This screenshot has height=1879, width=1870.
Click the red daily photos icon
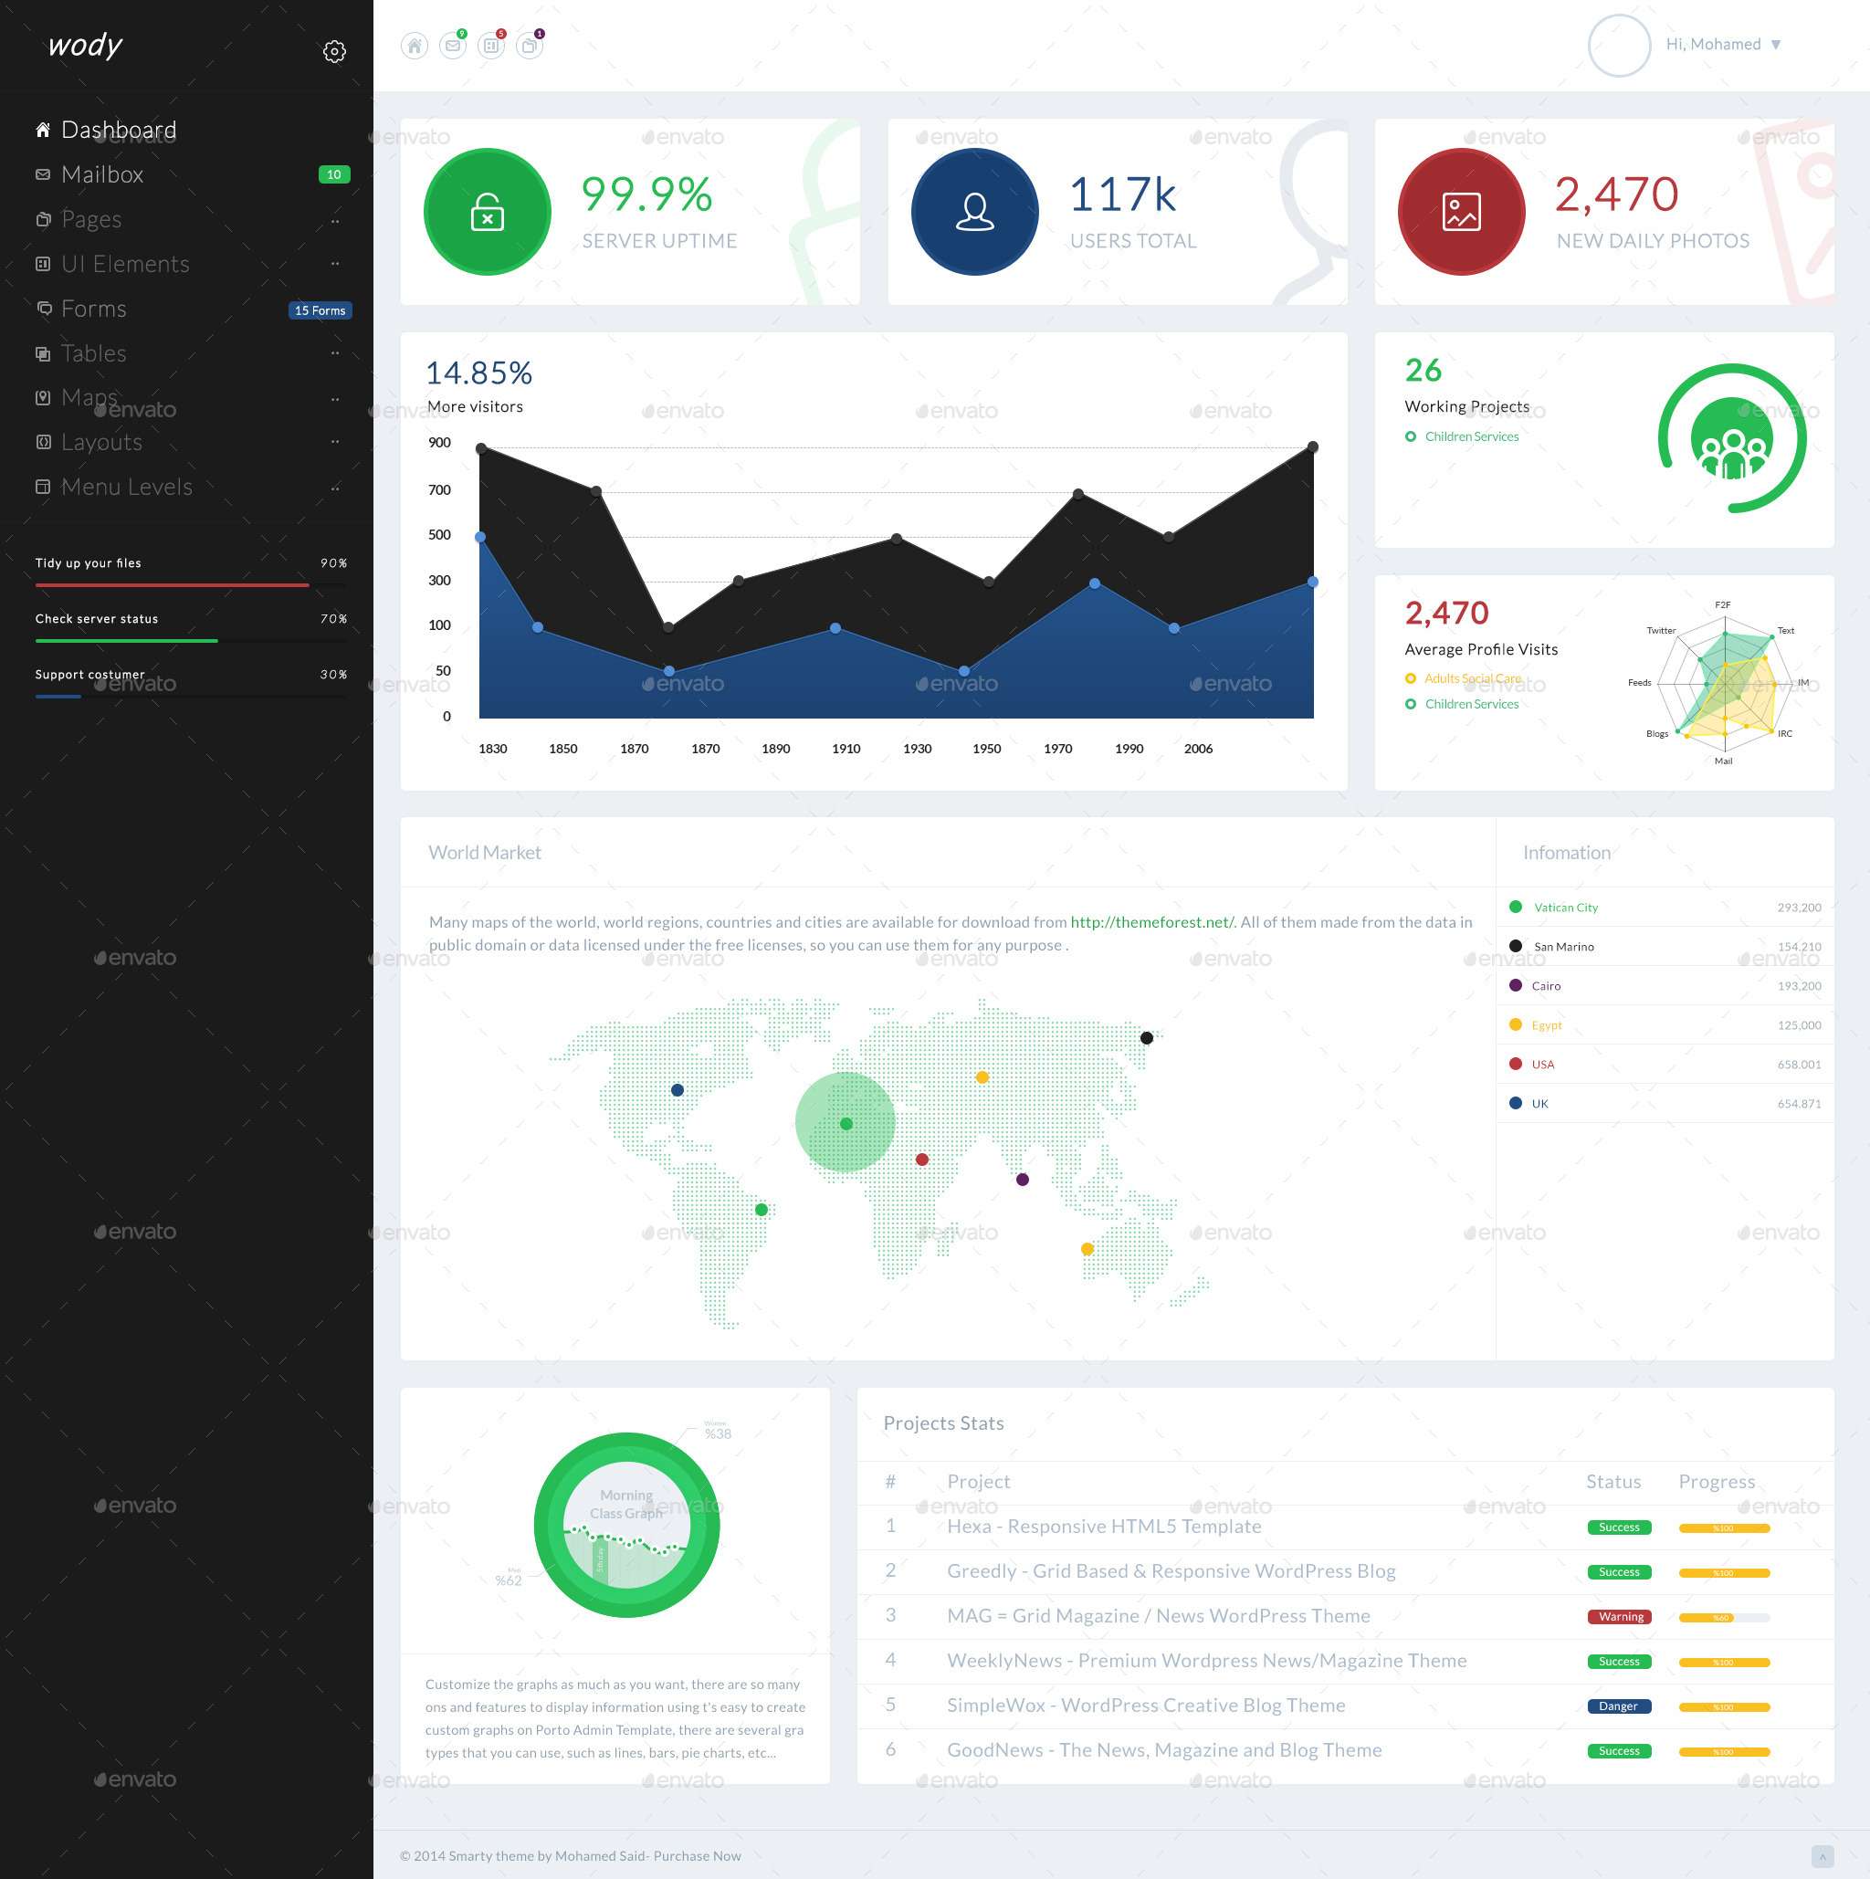[x=1461, y=212]
